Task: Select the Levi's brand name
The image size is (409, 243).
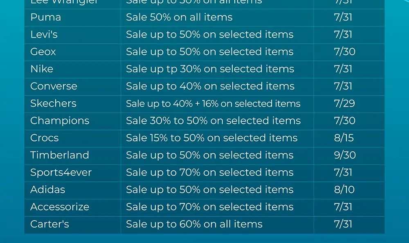Action: [44, 35]
